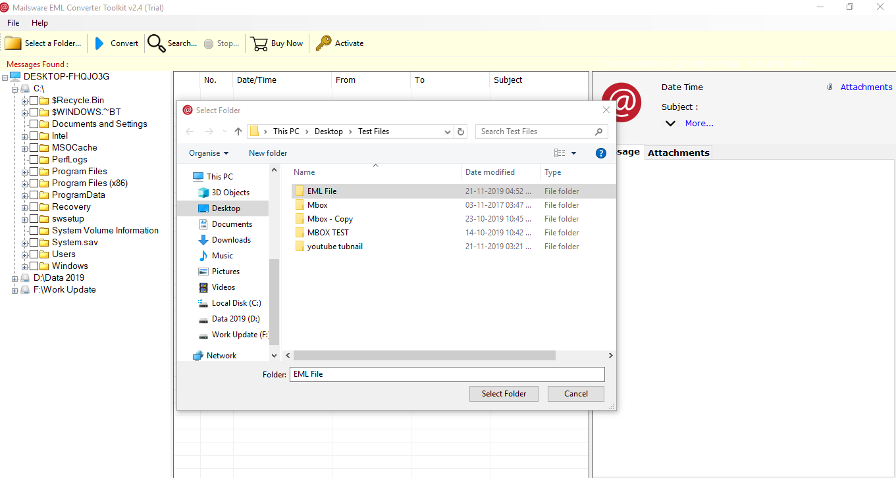
Task: Click the New folder button
Action: 268,153
